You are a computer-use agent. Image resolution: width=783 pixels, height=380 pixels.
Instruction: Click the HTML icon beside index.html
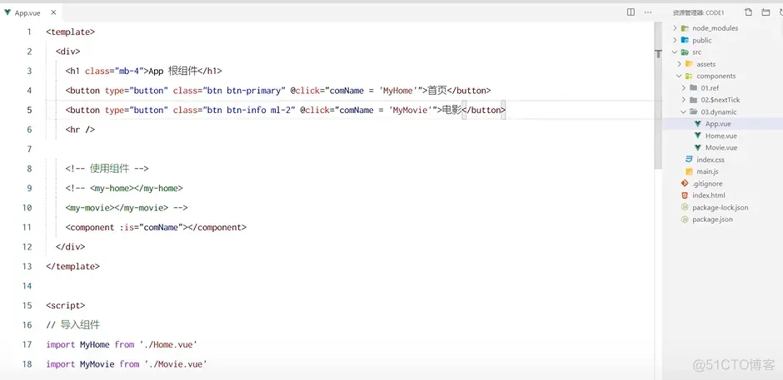point(685,195)
